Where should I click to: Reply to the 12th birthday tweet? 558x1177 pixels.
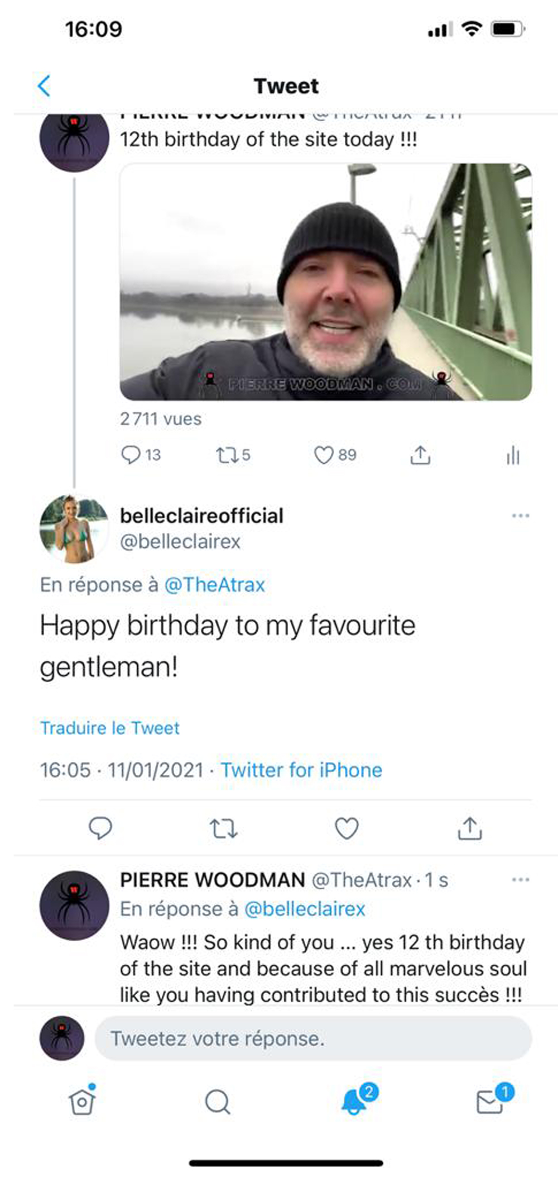(131, 455)
